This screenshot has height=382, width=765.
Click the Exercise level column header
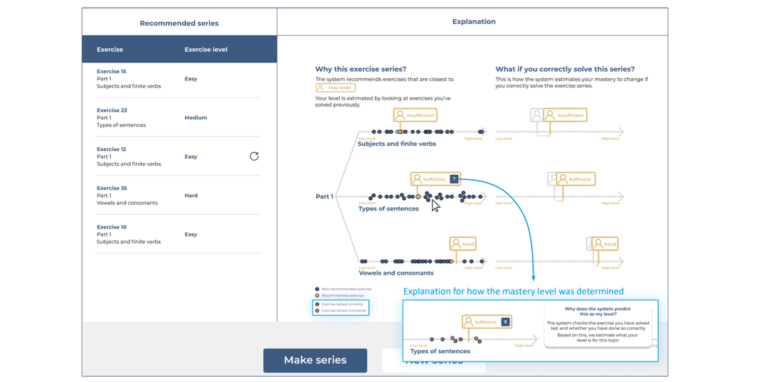[x=206, y=49]
